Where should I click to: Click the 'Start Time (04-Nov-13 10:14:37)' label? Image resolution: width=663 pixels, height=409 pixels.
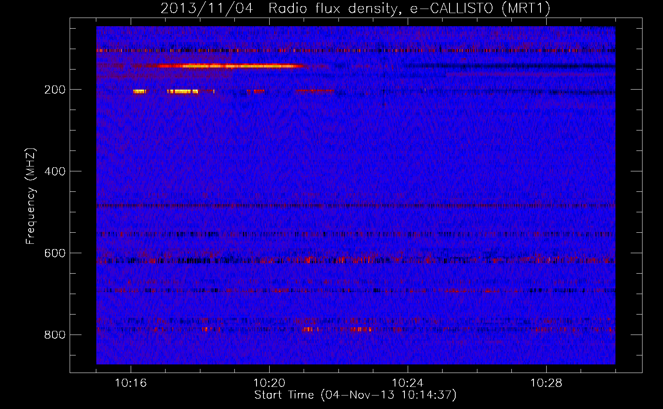(x=355, y=395)
